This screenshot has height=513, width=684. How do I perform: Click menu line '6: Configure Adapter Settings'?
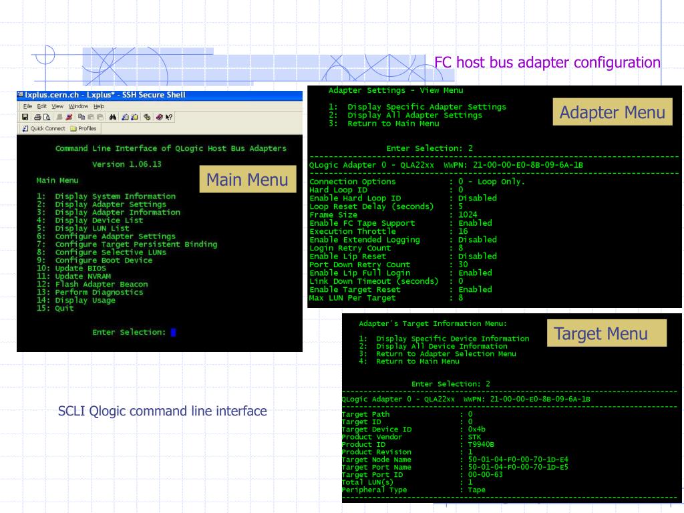click(106, 236)
